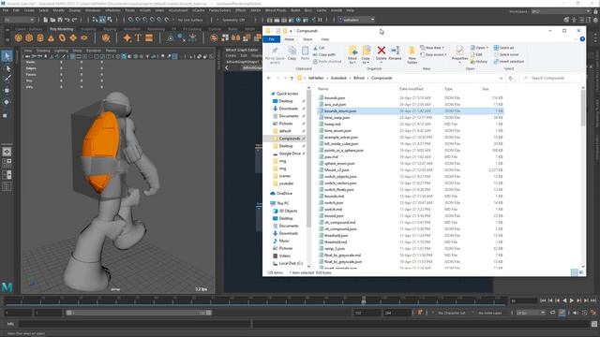Expand address bar history dropdown
Viewport: 600px width, 337px height.
point(501,78)
